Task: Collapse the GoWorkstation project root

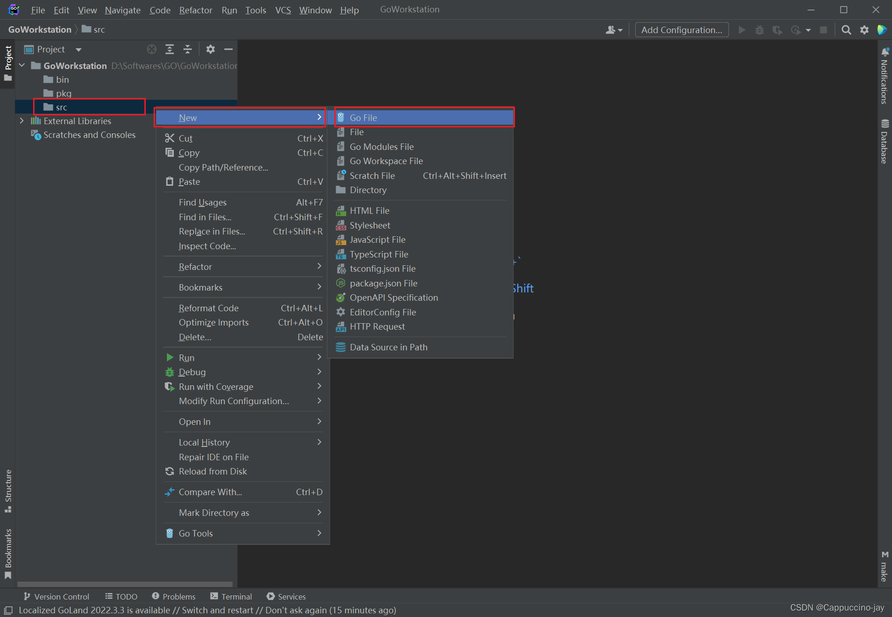Action: pyautogui.click(x=22, y=66)
